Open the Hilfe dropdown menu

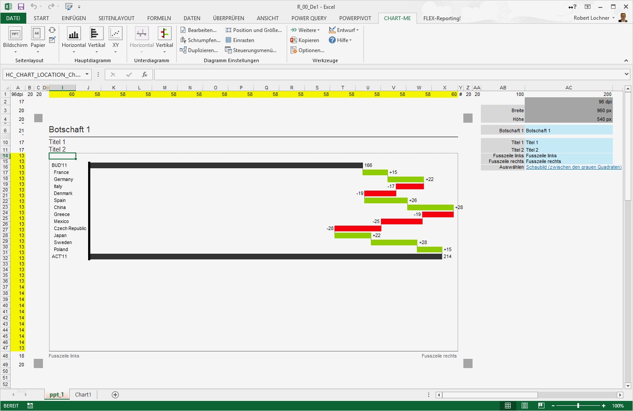[x=343, y=40]
